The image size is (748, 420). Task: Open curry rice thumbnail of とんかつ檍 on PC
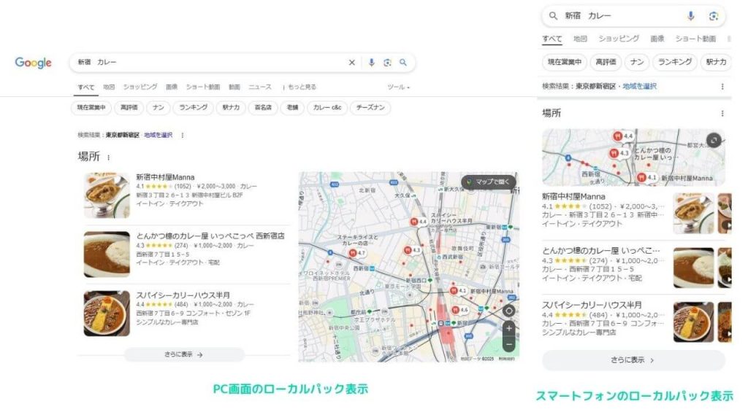107,254
